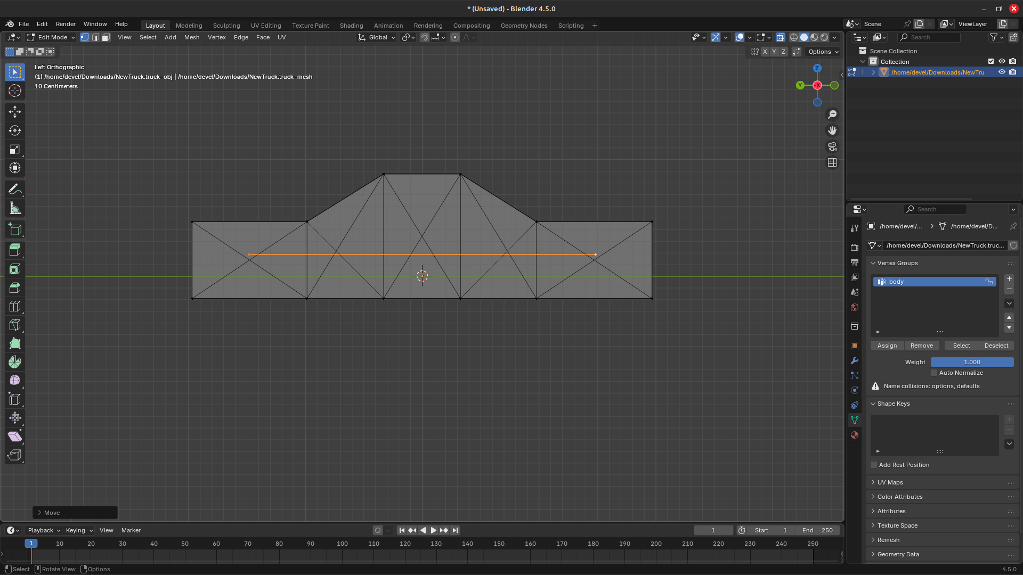Activate the Scale tool
The width and height of the screenshot is (1023, 575).
coord(15,149)
